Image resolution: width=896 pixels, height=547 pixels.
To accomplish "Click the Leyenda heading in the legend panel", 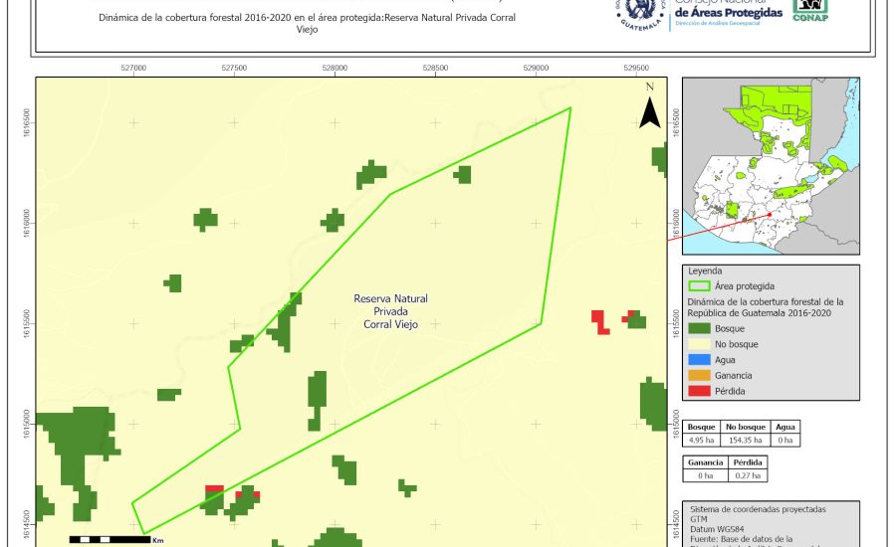I will (x=705, y=271).
